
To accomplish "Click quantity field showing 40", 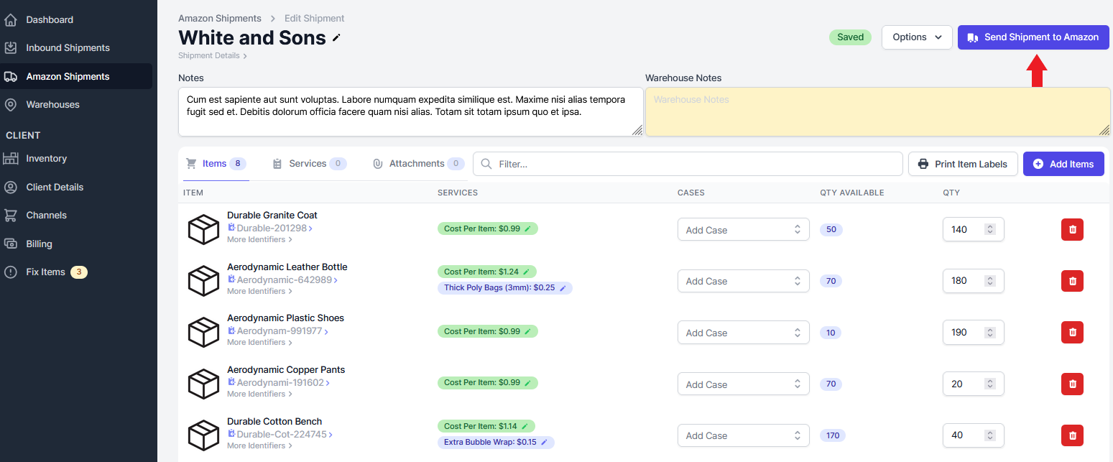I will (x=973, y=435).
